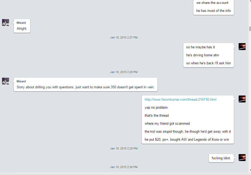Click the "fucking idiot." message bubble
This screenshot has height=175, width=251.
[221, 158]
